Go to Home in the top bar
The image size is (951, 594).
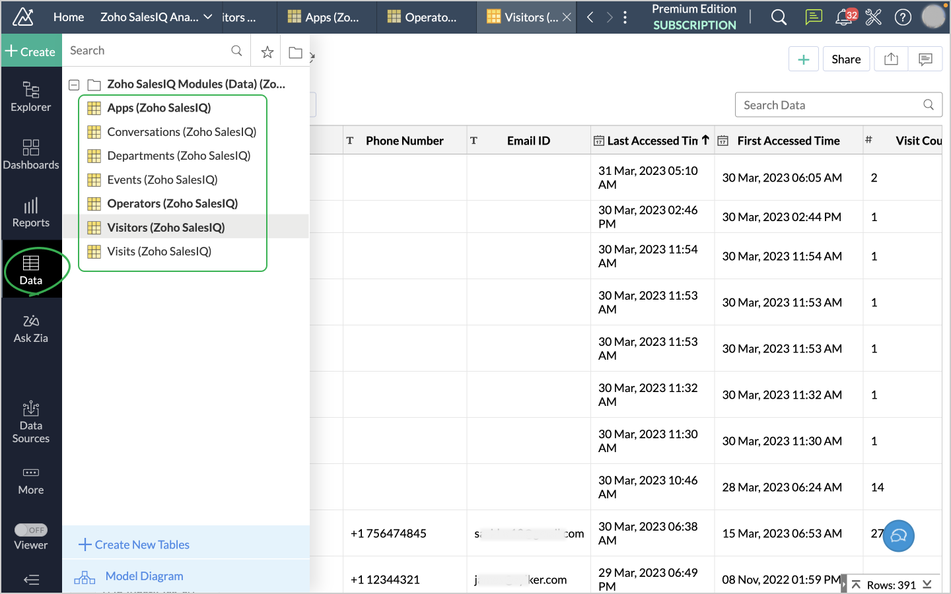[69, 17]
